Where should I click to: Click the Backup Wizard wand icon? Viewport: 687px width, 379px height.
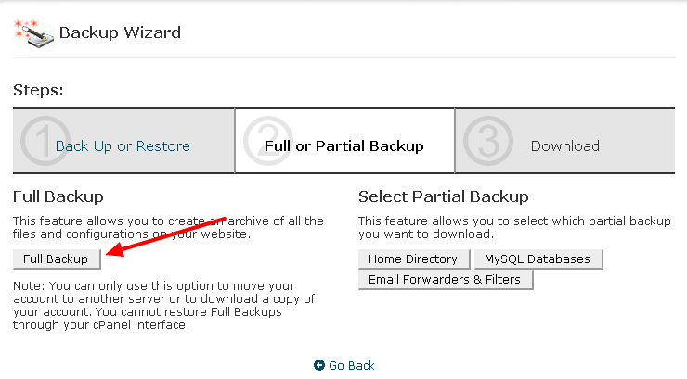33,33
